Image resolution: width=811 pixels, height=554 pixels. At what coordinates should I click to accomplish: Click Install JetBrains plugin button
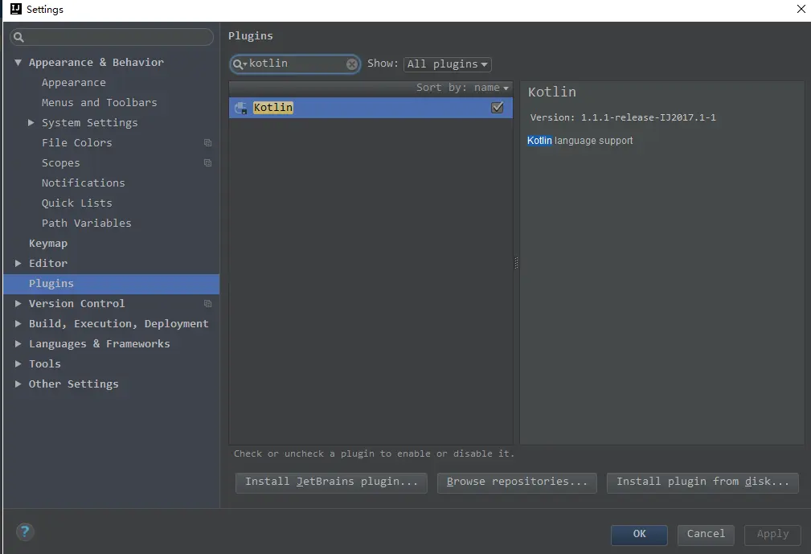(x=331, y=482)
